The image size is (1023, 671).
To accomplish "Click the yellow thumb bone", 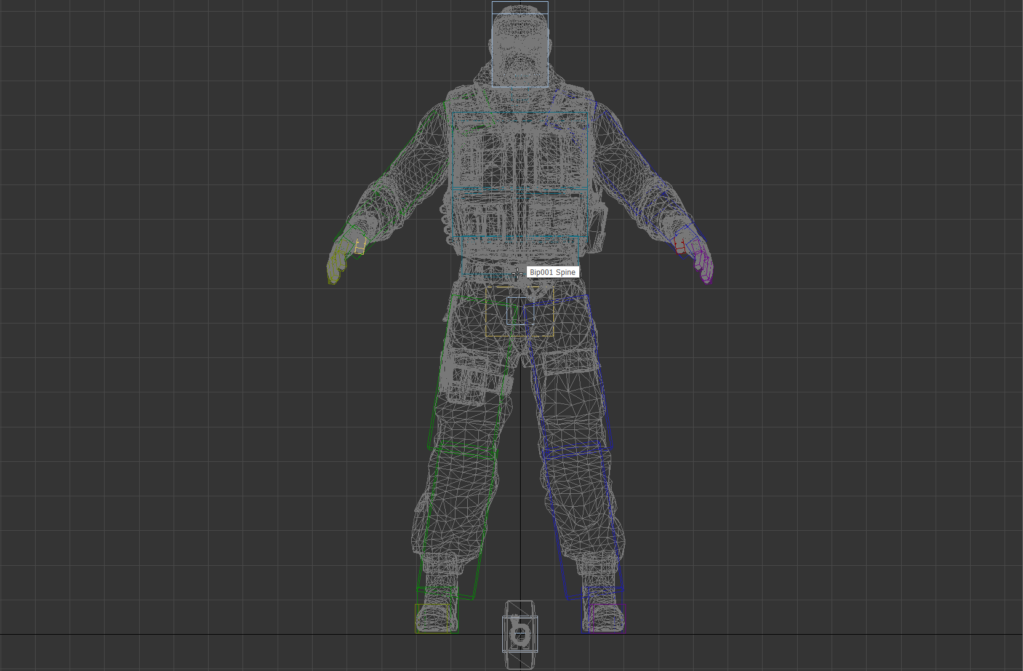I will click(x=359, y=247).
